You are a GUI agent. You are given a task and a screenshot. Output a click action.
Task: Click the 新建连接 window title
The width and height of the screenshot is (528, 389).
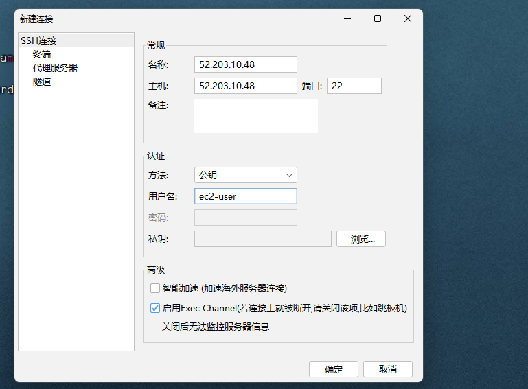(36, 19)
